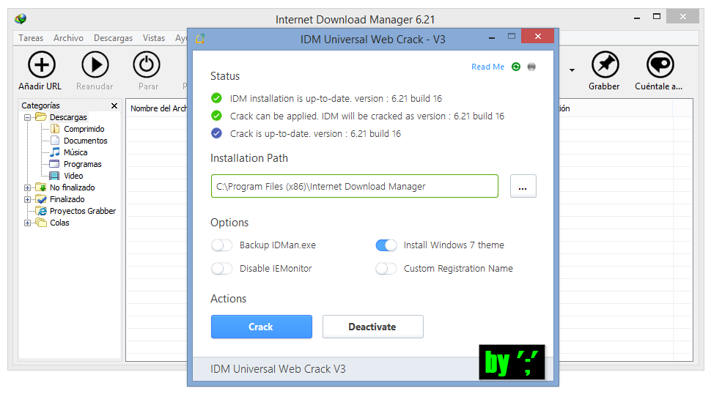
Task: Collapse the Descargas tree node
Action: 27,117
